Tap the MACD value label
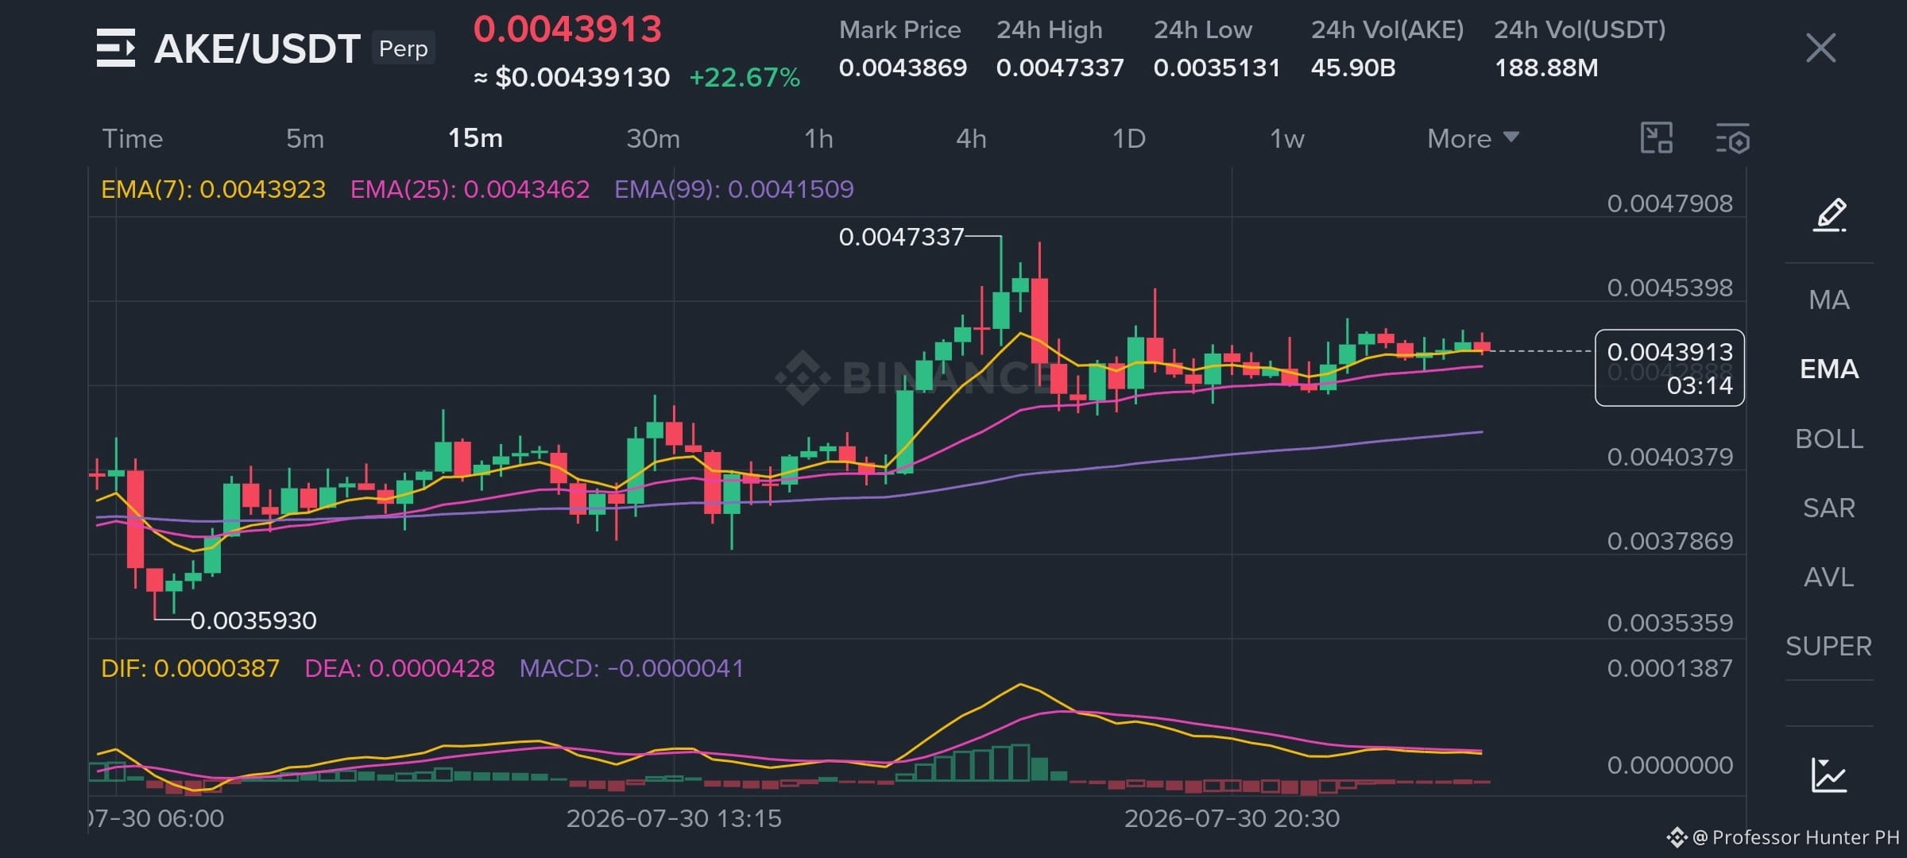Image resolution: width=1907 pixels, height=858 pixels. [x=632, y=668]
